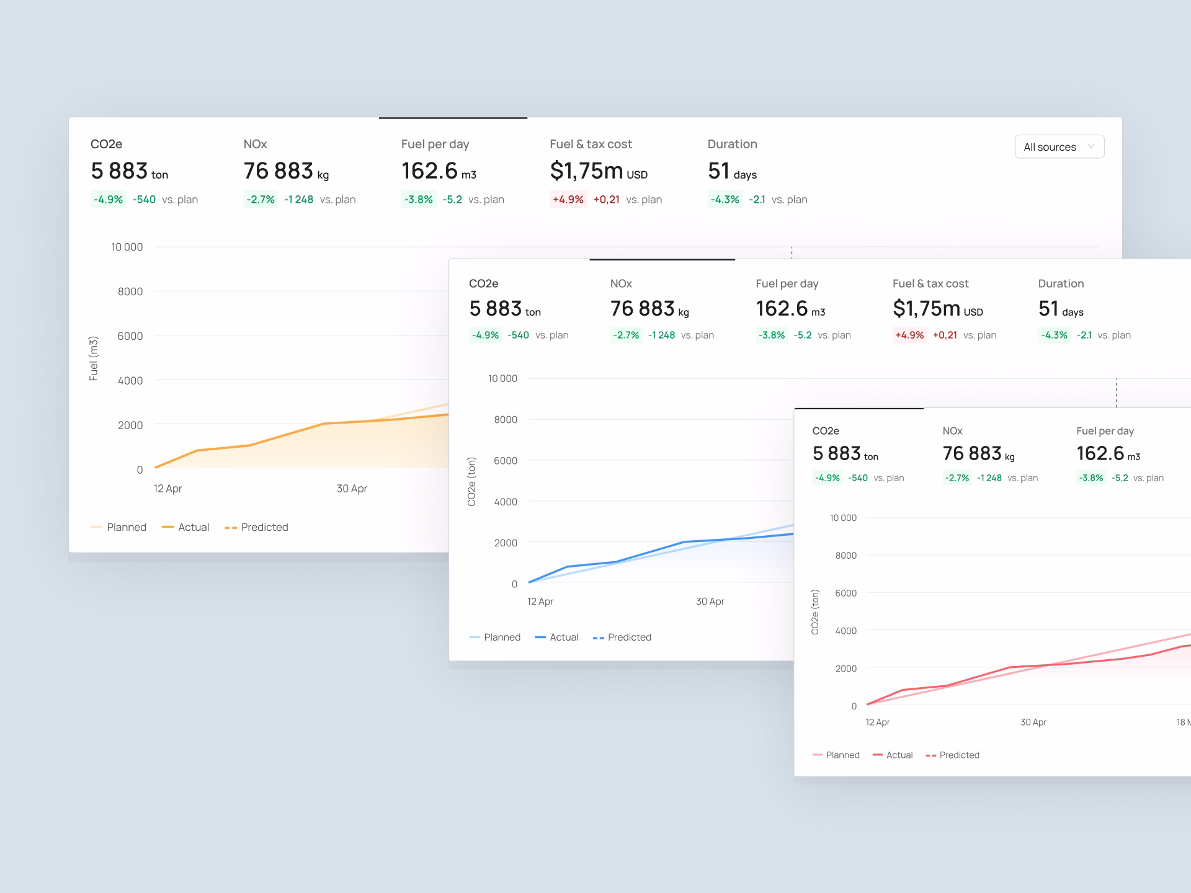Click the chevron arrow beside All sources
Viewport: 1191px width, 893px height.
tap(1091, 147)
